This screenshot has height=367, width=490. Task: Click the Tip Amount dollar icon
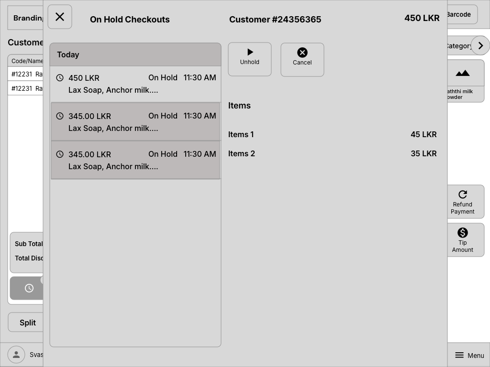tap(462, 233)
